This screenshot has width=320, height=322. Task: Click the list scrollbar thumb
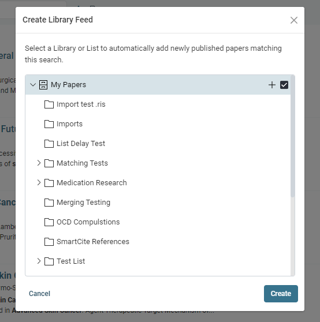pyautogui.click(x=292, y=137)
